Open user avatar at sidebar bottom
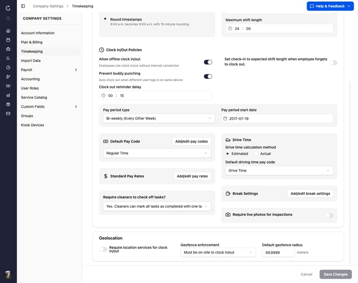358x283 pixels. [x=8, y=274]
